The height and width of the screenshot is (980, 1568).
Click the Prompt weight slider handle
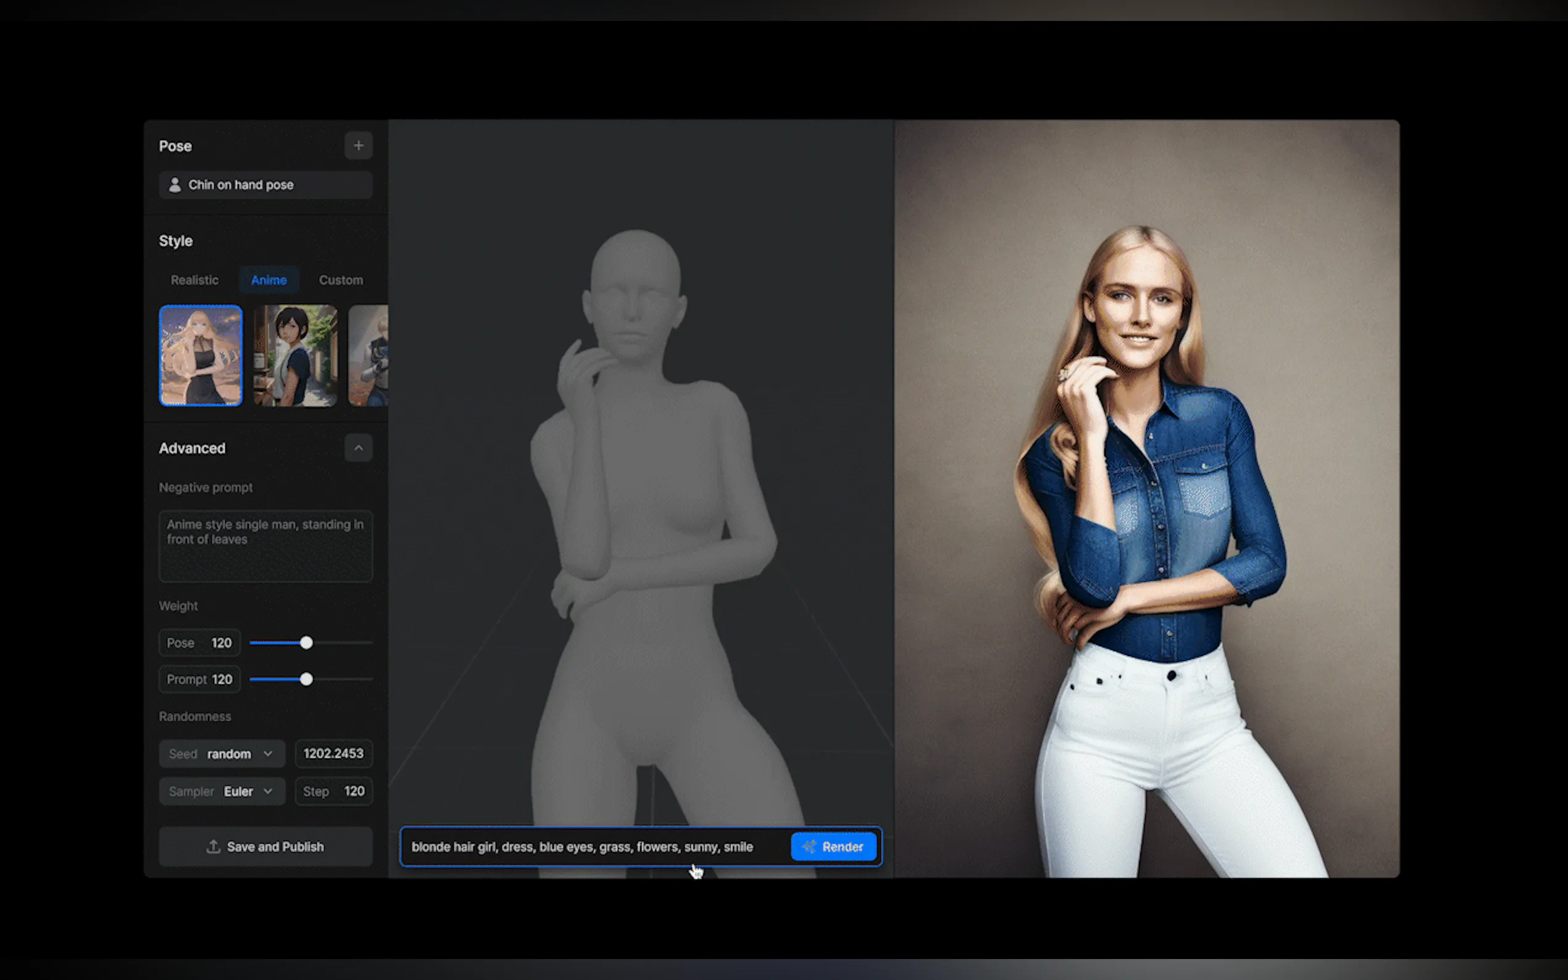pyautogui.click(x=306, y=679)
